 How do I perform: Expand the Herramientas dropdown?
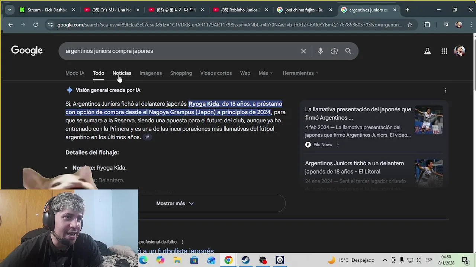[300, 73]
